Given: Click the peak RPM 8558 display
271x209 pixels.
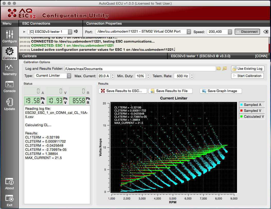Looking at the screenshot, I should tap(77, 101).
